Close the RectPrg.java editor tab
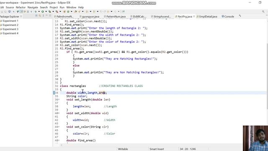 click(194, 16)
